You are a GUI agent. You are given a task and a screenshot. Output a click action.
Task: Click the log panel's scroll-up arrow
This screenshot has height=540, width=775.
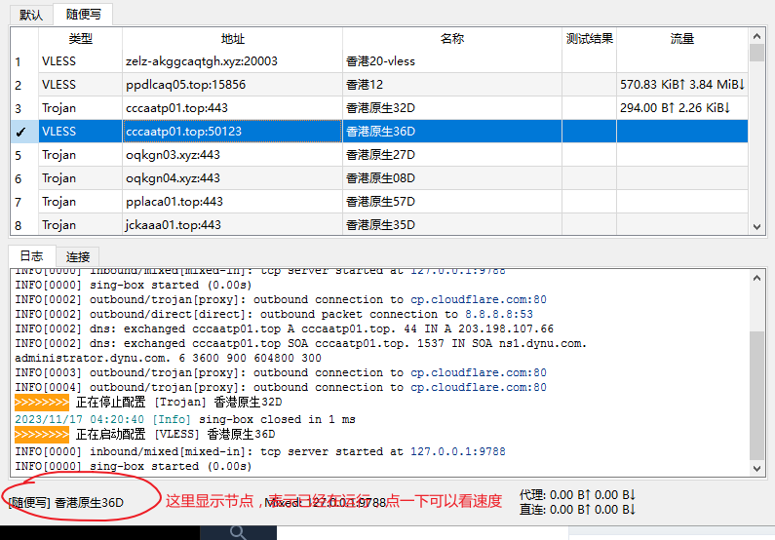coord(756,279)
